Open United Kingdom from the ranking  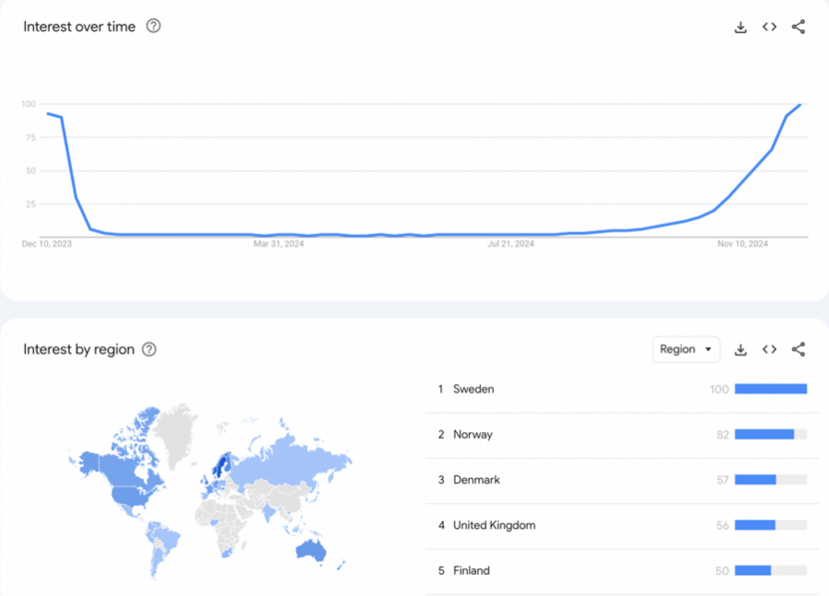pos(494,525)
